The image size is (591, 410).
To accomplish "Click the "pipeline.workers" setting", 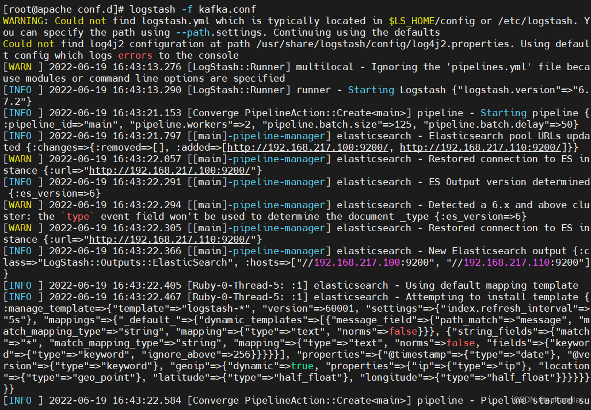I will tap(181, 124).
